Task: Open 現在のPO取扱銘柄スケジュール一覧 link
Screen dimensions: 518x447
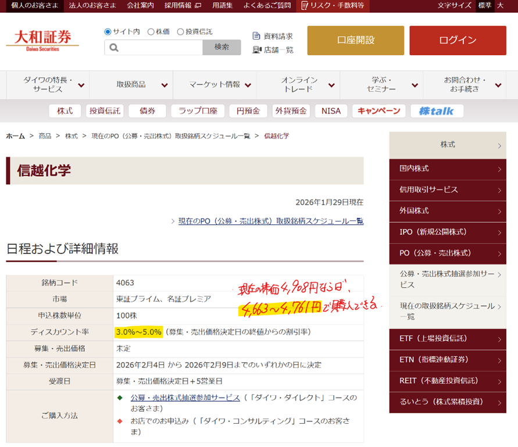Action: [270, 221]
